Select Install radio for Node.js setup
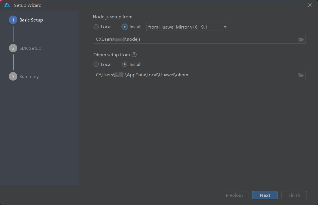 [124, 27]
